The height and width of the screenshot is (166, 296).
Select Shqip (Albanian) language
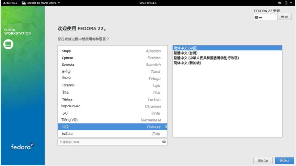tap(113, 51)
